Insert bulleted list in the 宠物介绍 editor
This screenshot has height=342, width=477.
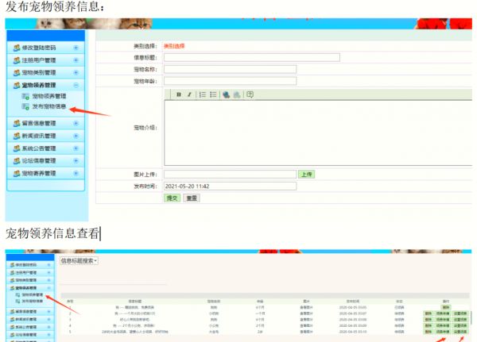tap(213, 94)
